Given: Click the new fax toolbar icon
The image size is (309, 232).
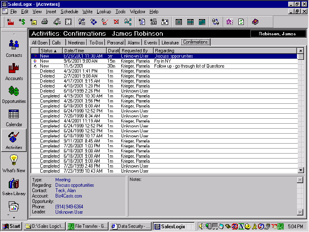Looking at the screenshot, I should tap(153, 22).
